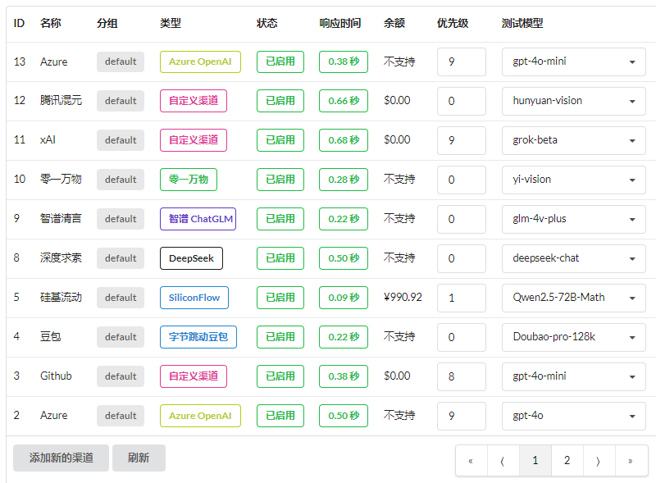Go to the previous page with the single left arrow
Viewport: 656px width, 483px height.
(503, 460)
